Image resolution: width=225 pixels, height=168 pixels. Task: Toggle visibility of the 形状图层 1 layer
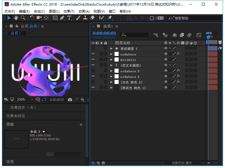coord(93,48)
